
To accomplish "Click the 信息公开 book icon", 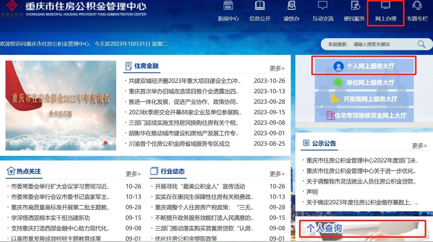I will (260, 5).
